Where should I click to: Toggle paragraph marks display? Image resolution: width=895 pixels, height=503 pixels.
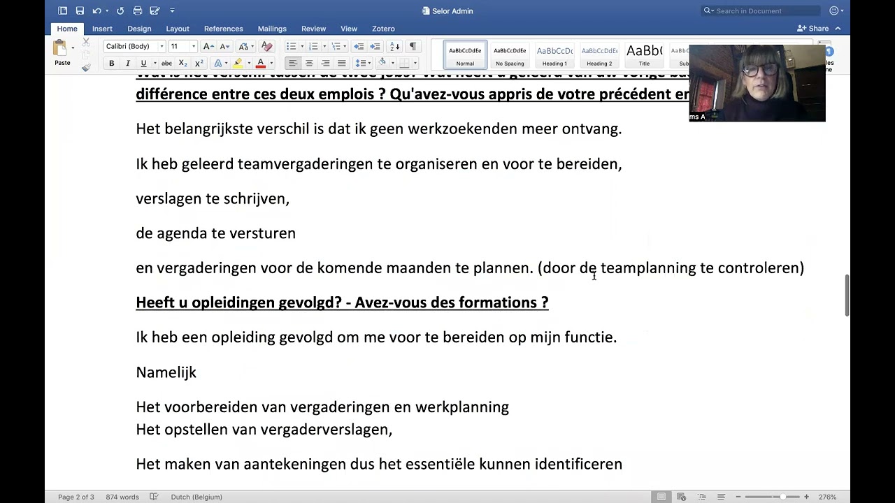click(x=413, y=46)
